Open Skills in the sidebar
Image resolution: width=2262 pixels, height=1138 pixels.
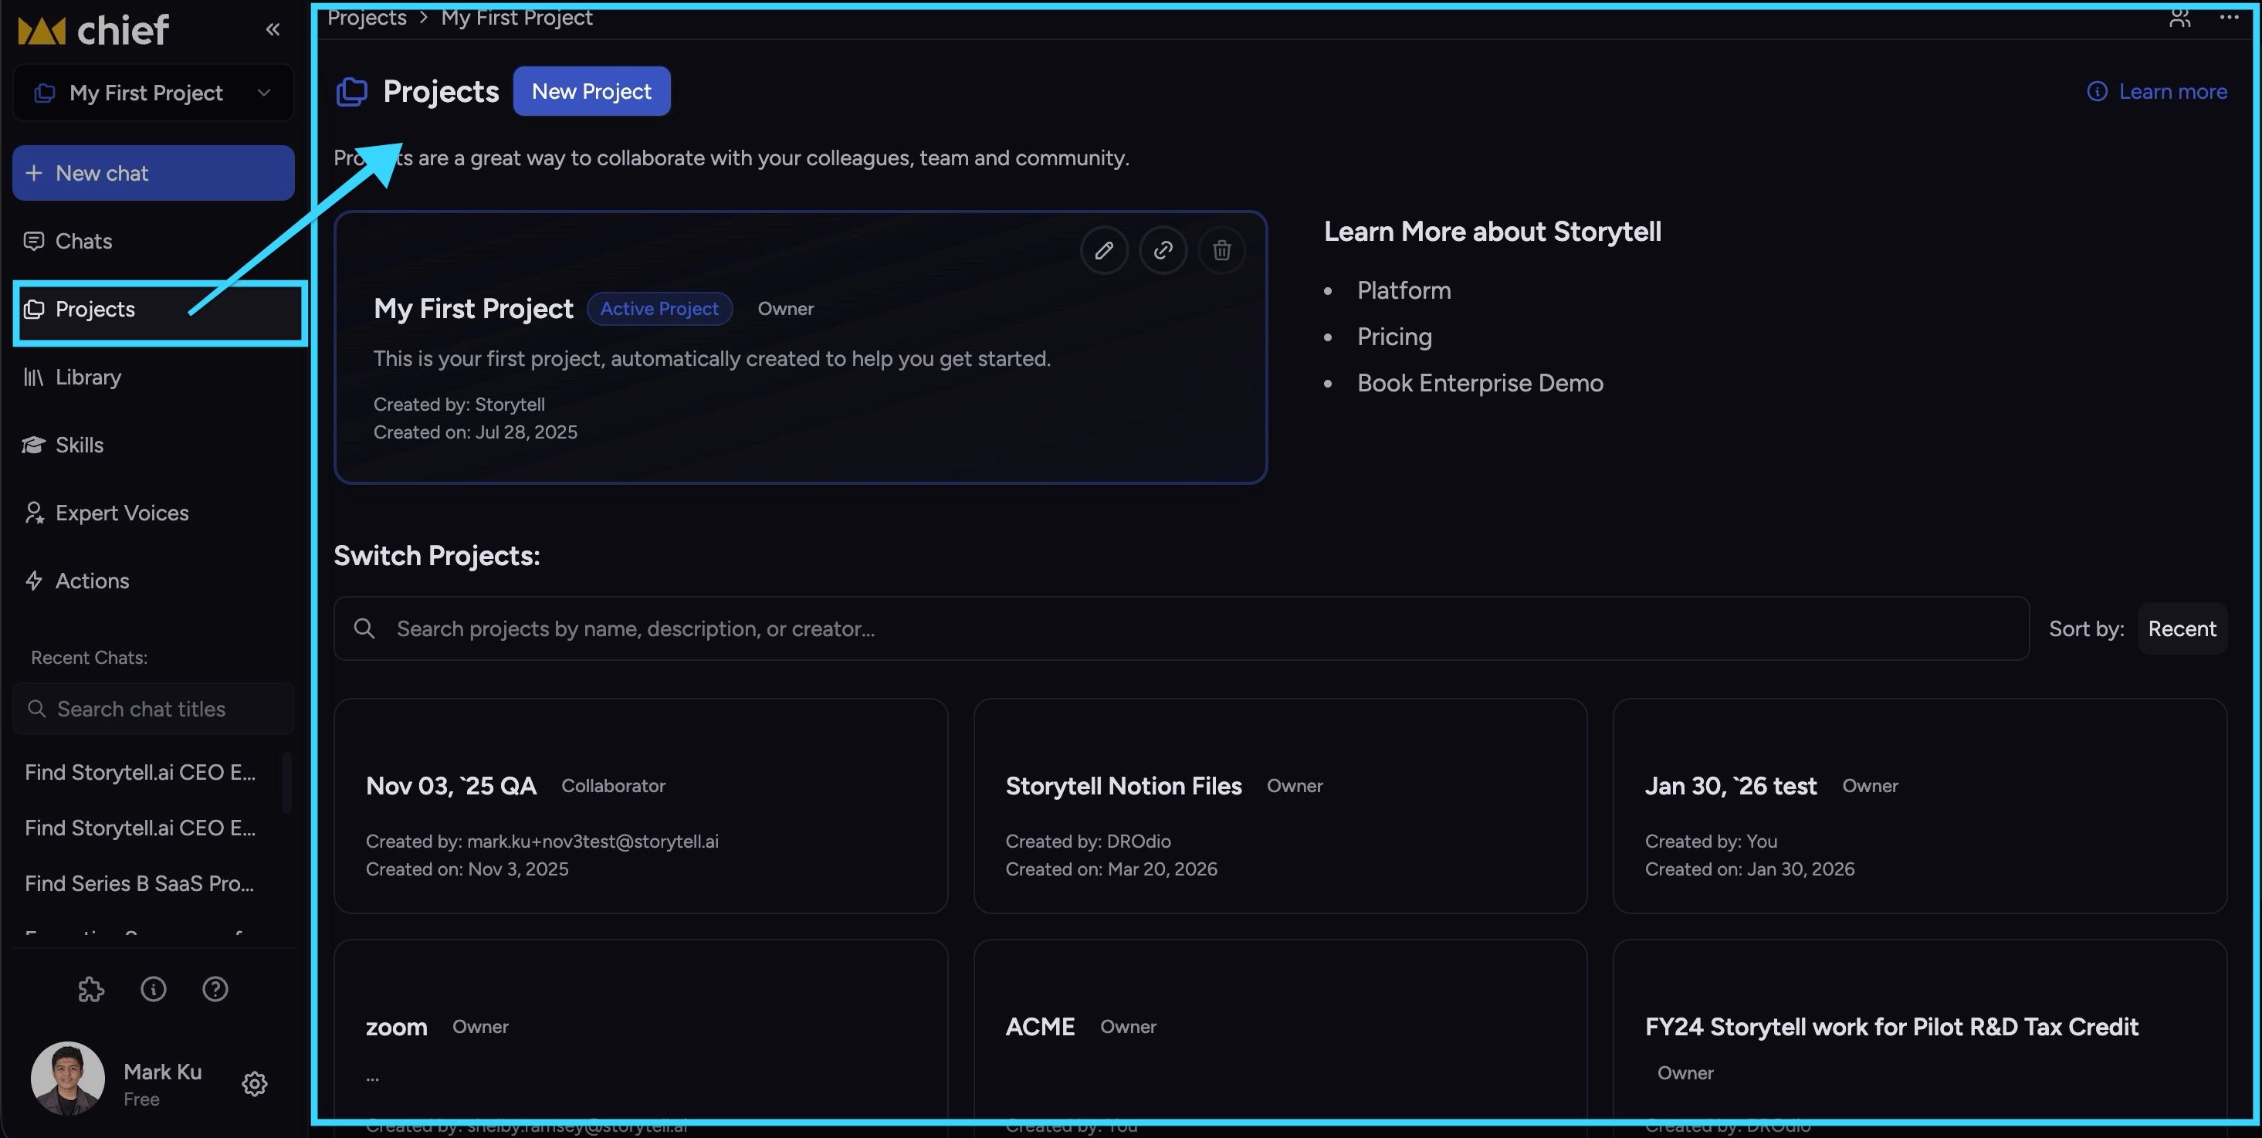[x=154, y=445]
